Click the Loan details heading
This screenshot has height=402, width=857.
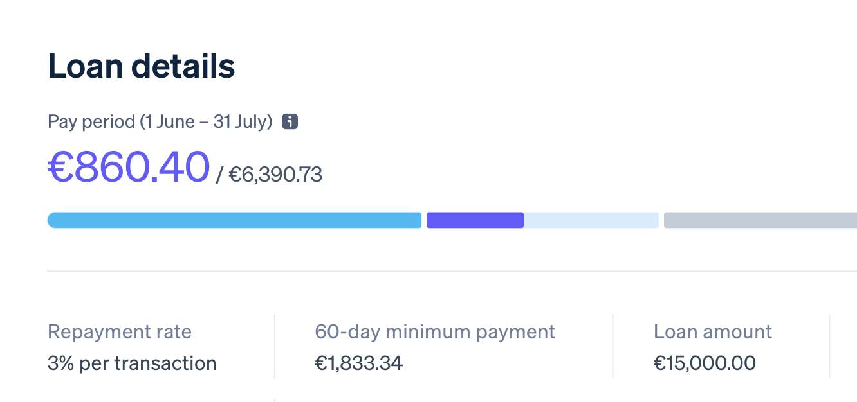click(142, 67)
